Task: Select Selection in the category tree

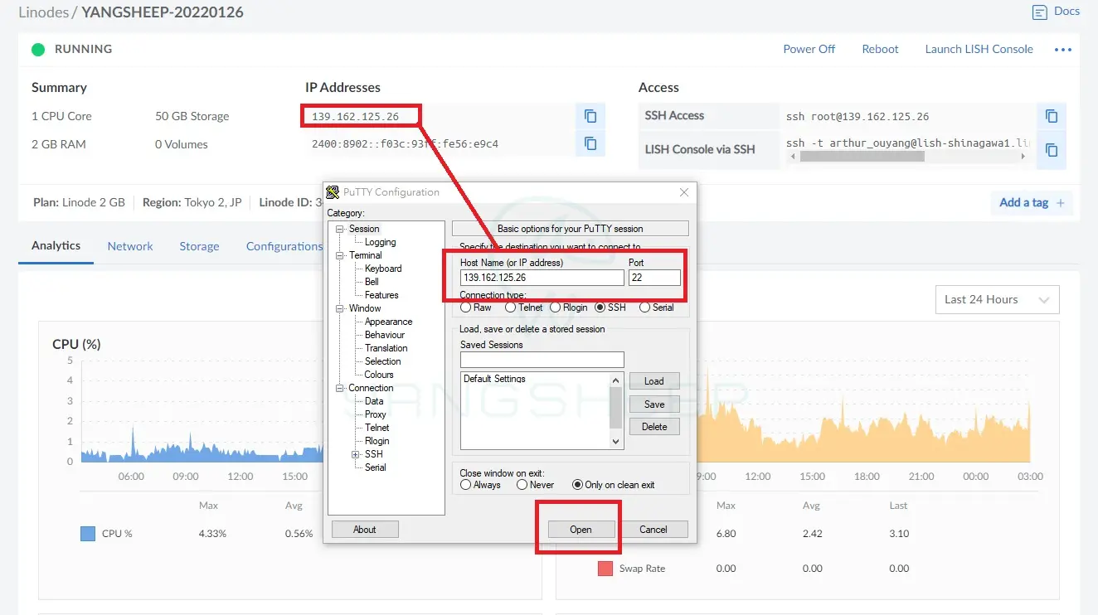Action: (382, 361)
